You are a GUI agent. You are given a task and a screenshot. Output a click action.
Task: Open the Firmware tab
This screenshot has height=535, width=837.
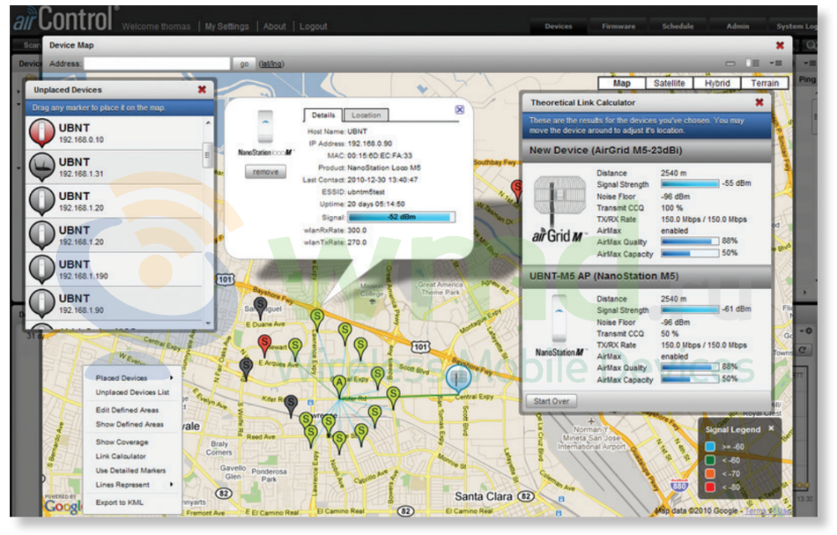point(619,26)
